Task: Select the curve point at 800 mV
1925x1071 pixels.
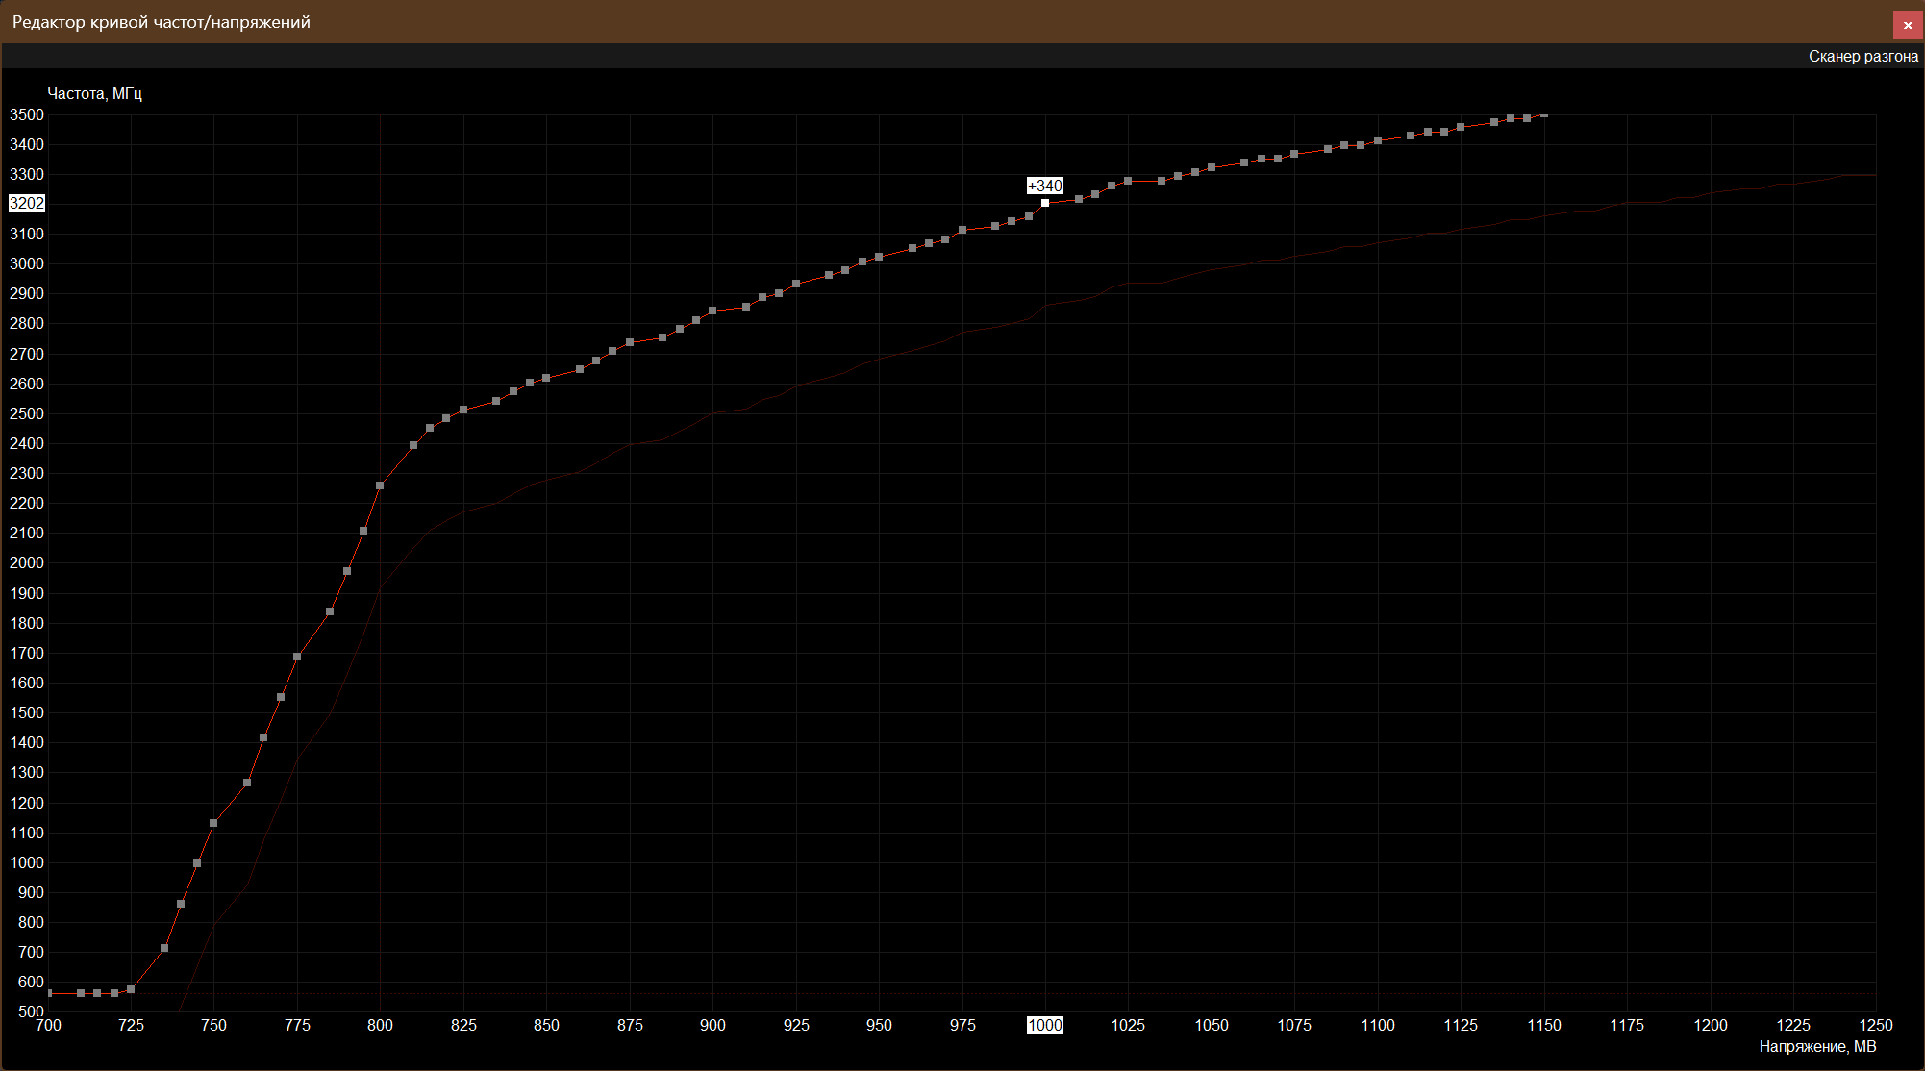Action: pos(380,486)
